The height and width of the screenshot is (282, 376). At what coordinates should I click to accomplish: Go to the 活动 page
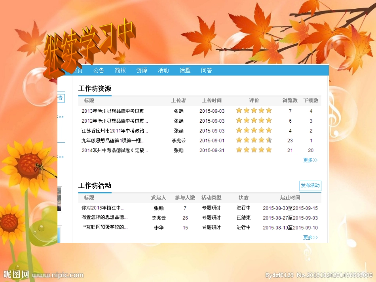[163, 70]
